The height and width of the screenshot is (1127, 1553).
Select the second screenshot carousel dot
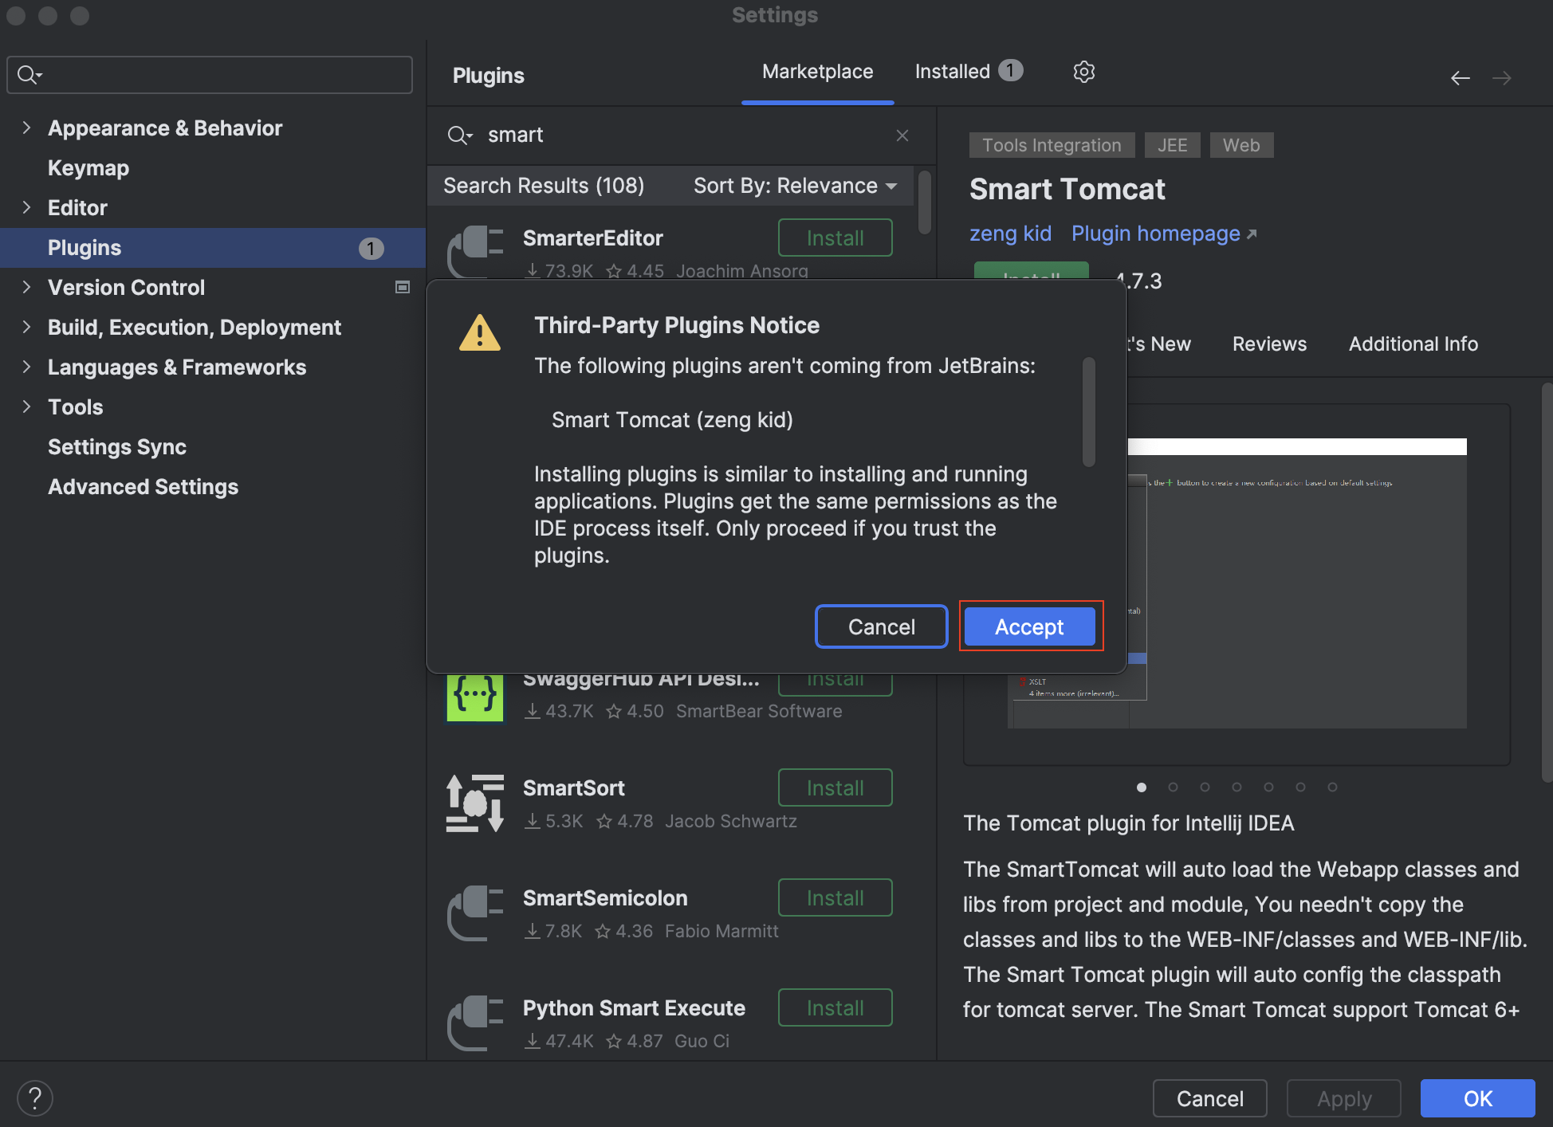[x=1173, y=787]
